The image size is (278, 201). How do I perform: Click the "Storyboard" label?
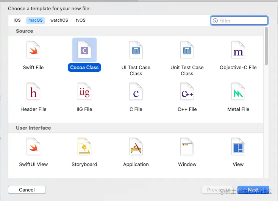[84, 165]
